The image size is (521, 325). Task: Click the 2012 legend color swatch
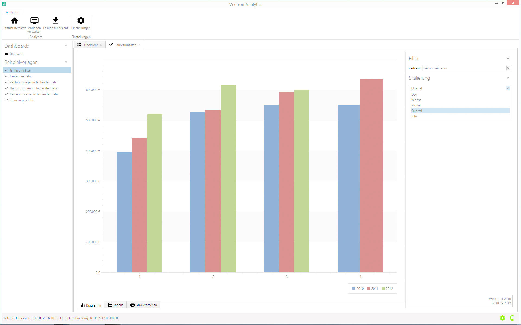click(x=383, y=288)
